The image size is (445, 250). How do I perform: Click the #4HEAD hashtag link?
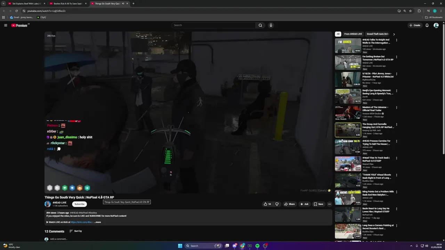[x=74, y=213]
